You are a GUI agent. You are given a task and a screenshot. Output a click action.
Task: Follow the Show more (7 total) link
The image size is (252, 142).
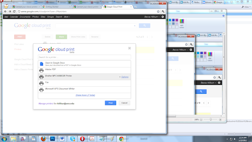click(x=85, y=95)
